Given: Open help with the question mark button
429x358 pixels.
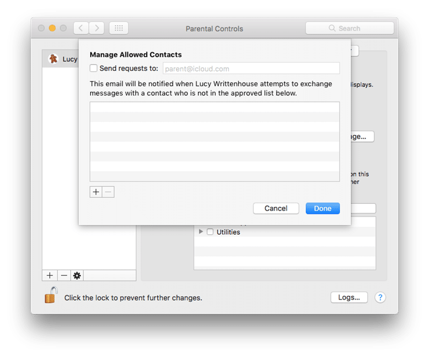Looking at the screenshot, I should tap(380, 297).
